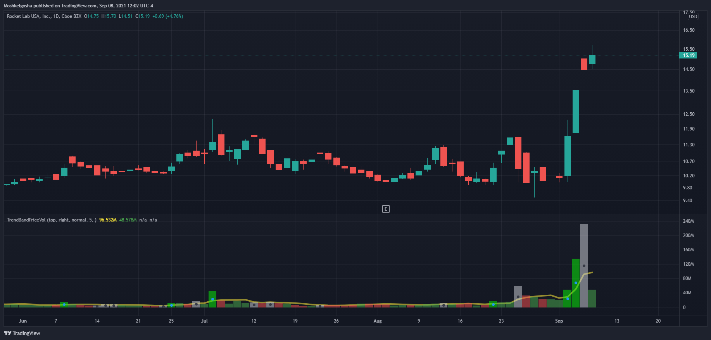Click the Moshkelgosha published on TradingView.com header
711x340 pixels.
(x=78, y=6)
